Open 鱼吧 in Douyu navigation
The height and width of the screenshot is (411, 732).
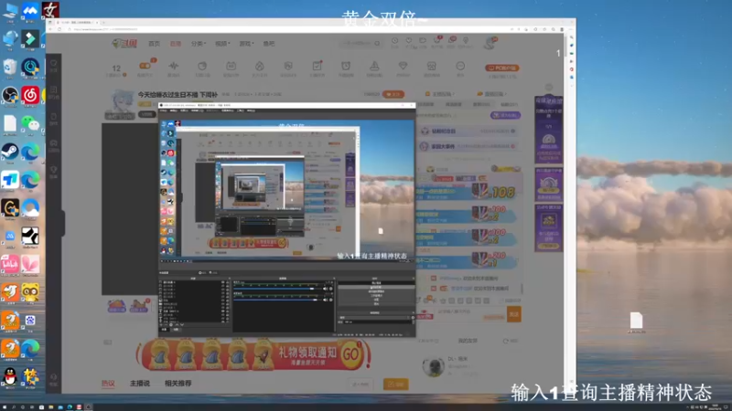pos(269,44)
